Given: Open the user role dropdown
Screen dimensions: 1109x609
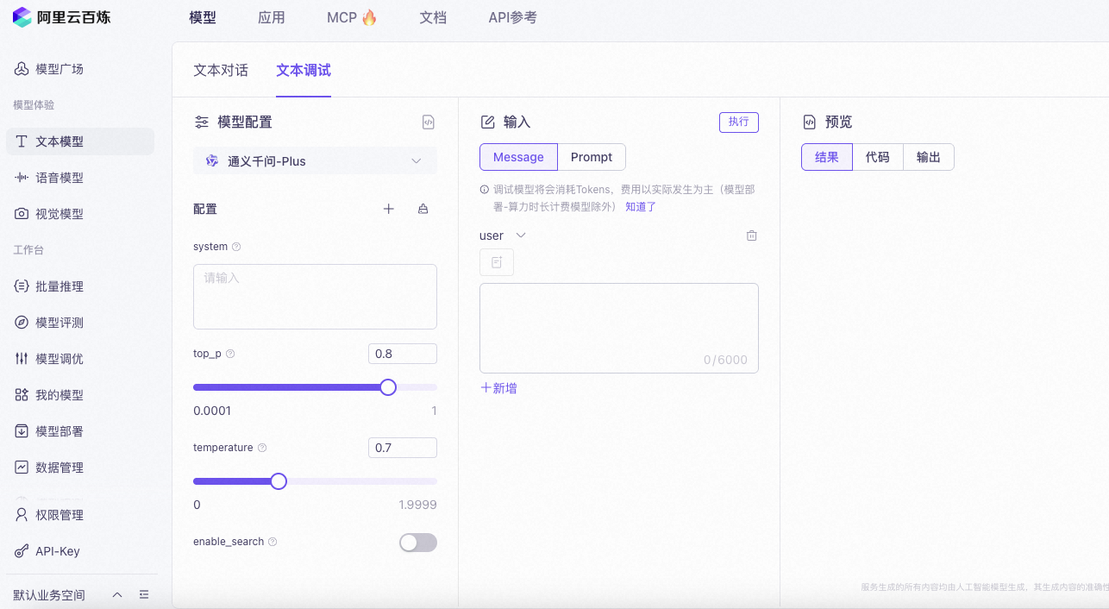Looking at the screenshot, I should click(503, 235).
